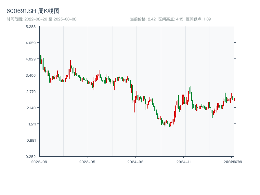Select the 2.140 price axis label
The image size is (260, 195).
[31, 108]
